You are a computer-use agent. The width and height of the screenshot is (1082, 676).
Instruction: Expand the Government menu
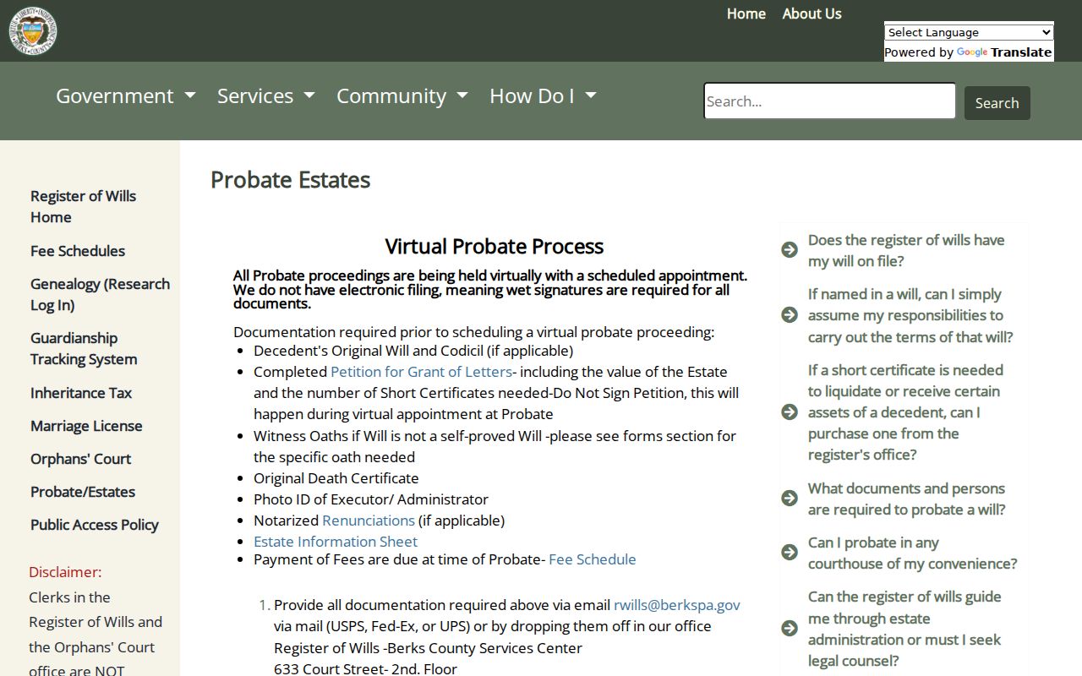126,95
